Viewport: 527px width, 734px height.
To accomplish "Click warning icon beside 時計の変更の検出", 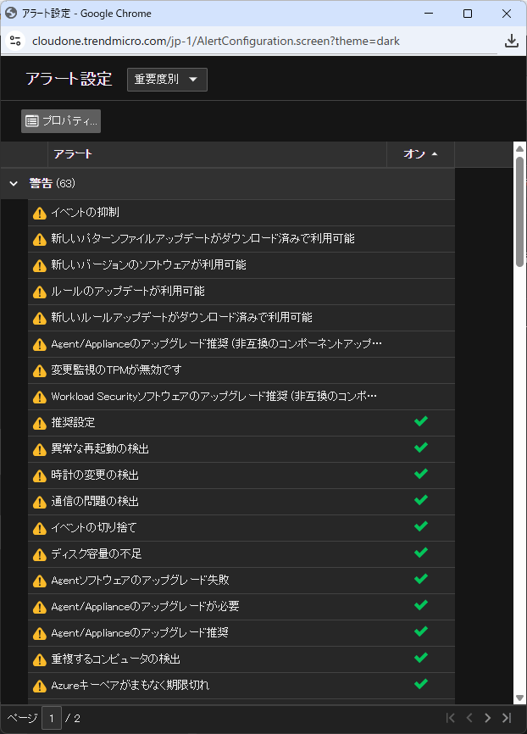I will 40,475.
